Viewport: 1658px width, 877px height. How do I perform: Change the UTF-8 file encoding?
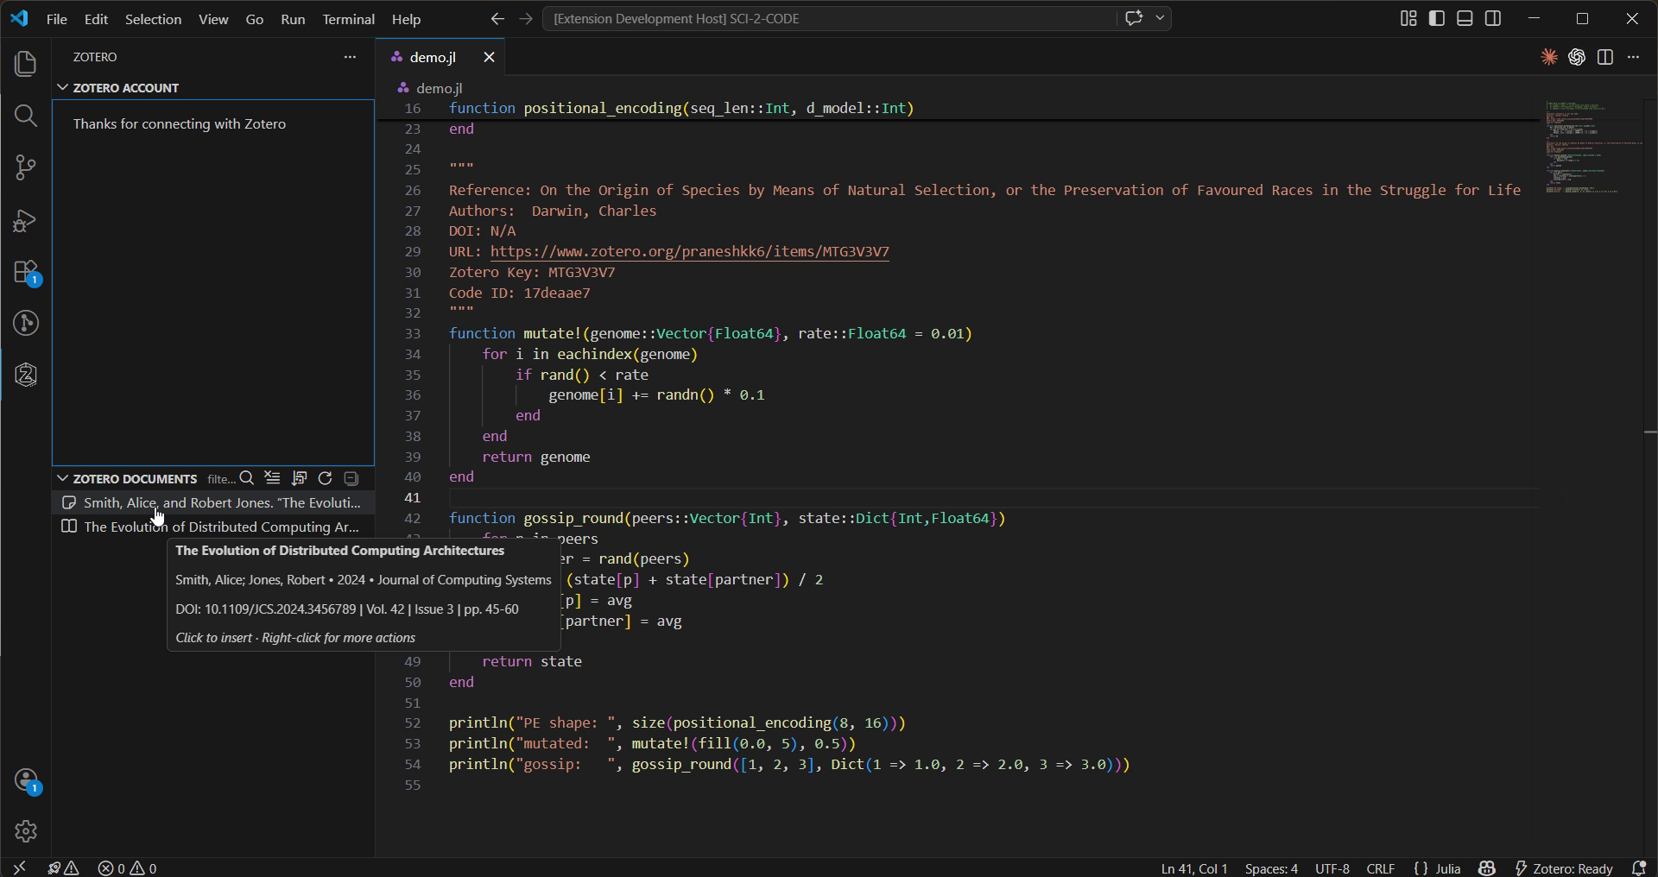(1332, 868)
